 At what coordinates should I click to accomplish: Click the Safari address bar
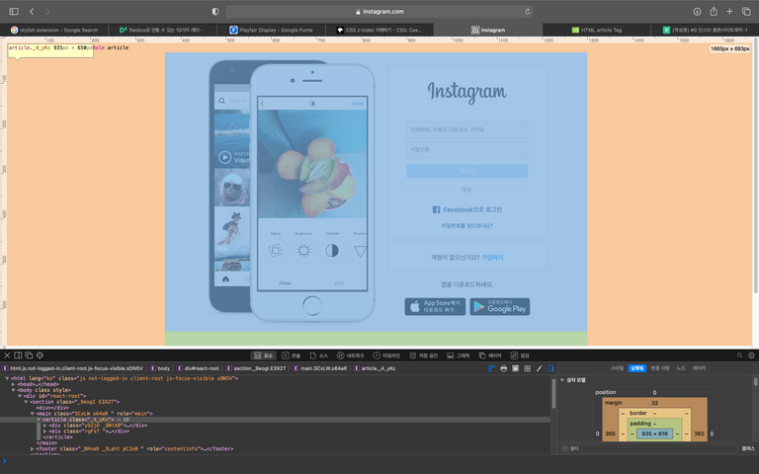tap(379, 11)
